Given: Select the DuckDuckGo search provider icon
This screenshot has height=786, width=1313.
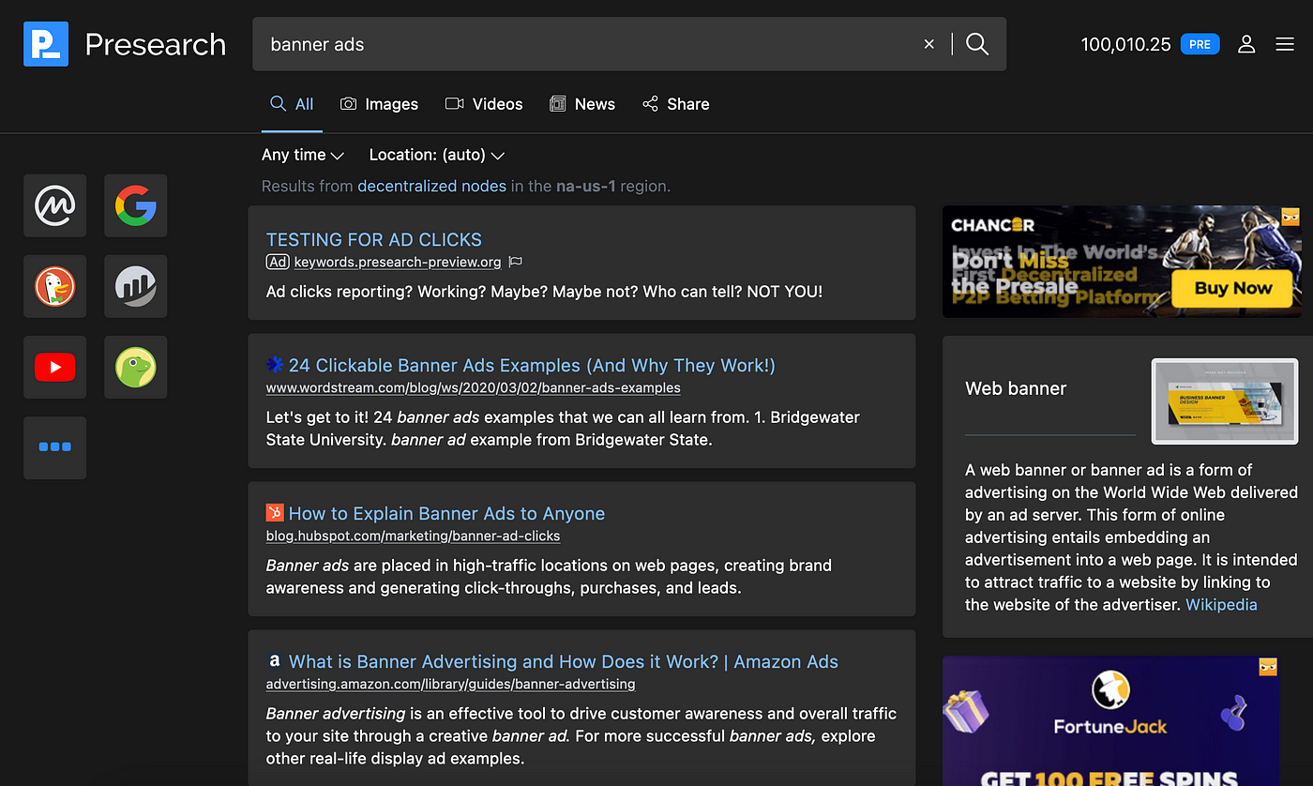Looking at the screenshot, I should coord(54,286).
